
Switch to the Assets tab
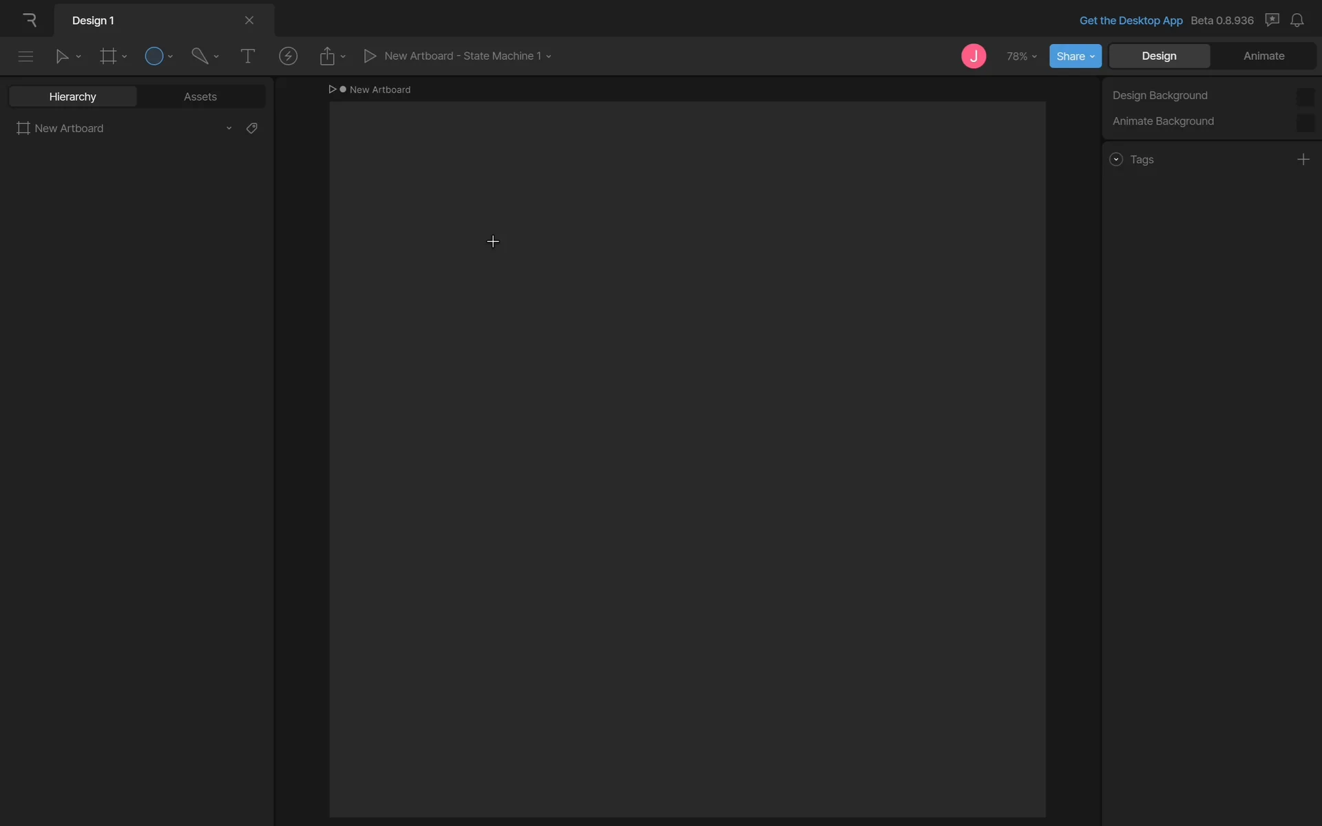point(200,97)
